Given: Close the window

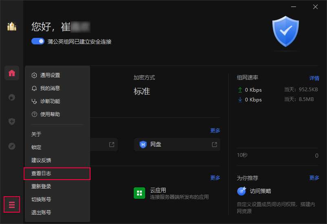Looking at the screenshot, I should 315,7.
